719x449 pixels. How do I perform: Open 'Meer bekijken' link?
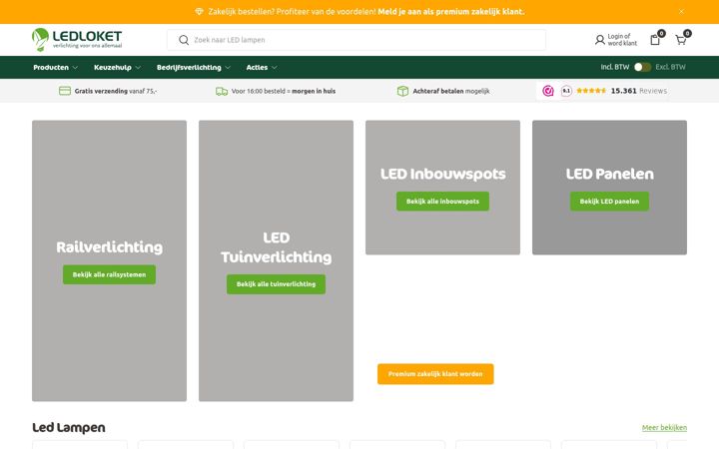pyautogui.click(x=664, y=427)
